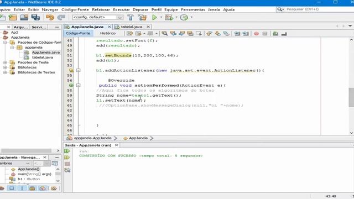Clean and Build with hammer-and-broom icon
Screen dimensions: 354x199
tap(142, 17)
